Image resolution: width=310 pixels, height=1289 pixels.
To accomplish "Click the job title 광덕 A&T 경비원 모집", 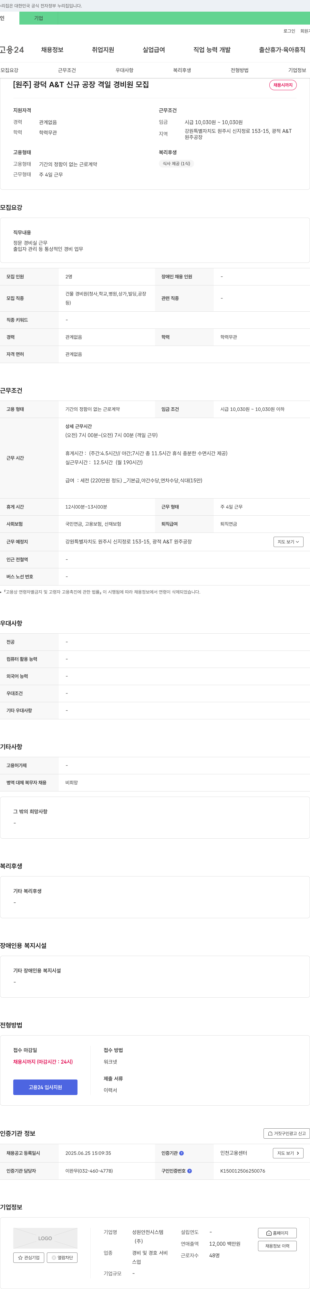I will (80, 85).
